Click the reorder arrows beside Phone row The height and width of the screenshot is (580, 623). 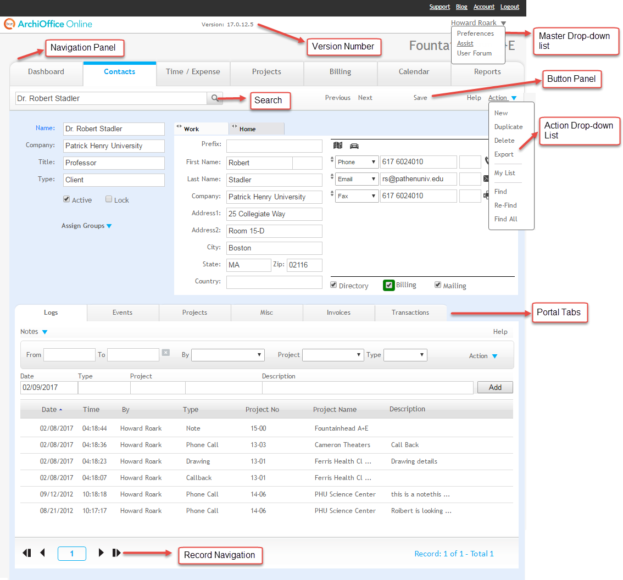332,160
